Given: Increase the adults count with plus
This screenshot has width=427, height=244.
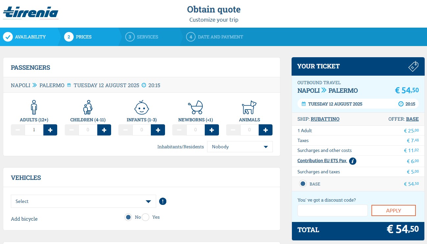Looking at the screenshot, I should [x=50, y=130].
